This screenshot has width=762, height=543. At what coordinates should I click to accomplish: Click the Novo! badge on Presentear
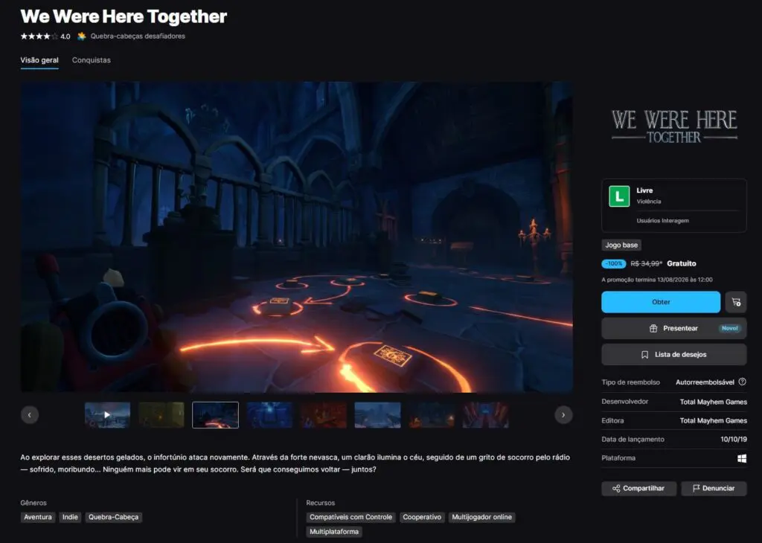tap(729, 328)
